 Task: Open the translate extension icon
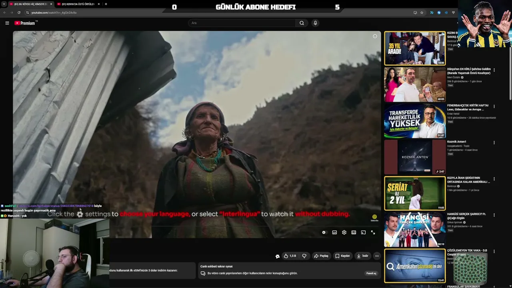(x=432, y=12)
